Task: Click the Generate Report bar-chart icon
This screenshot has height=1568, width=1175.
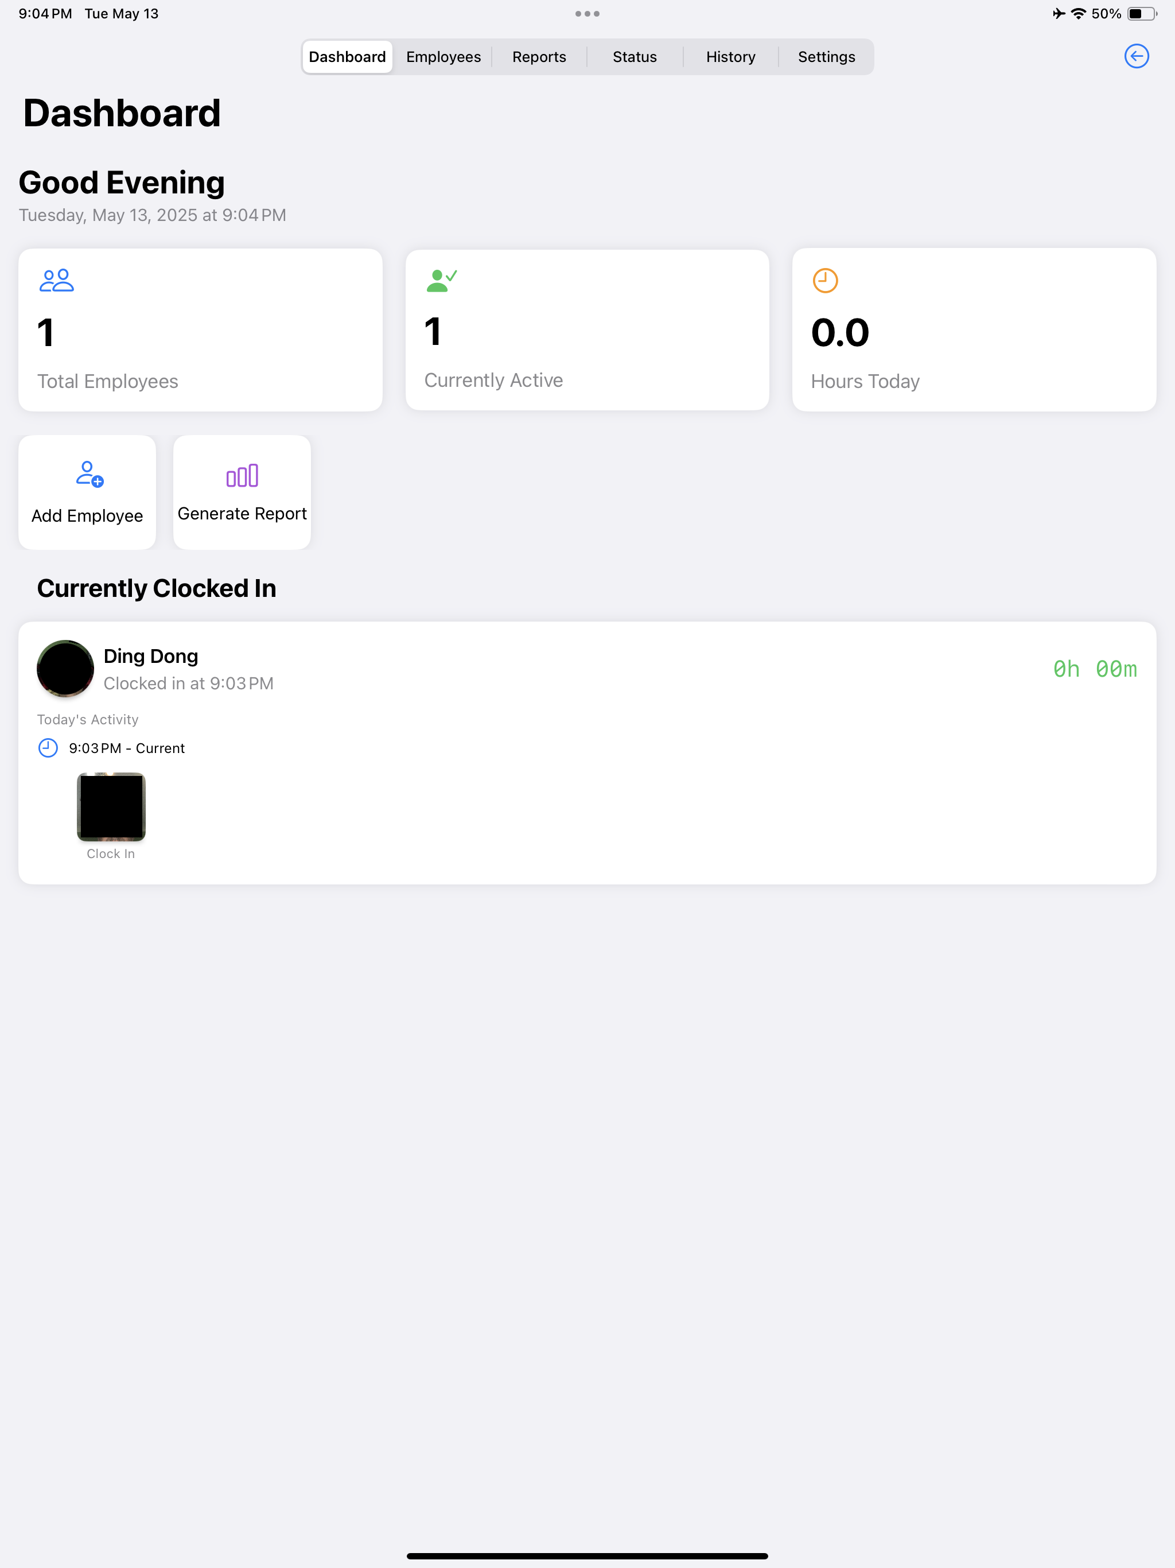Action: point(242,476)
